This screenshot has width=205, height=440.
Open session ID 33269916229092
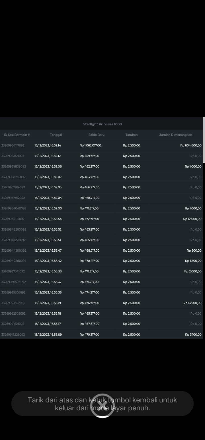tap(13, 335)
